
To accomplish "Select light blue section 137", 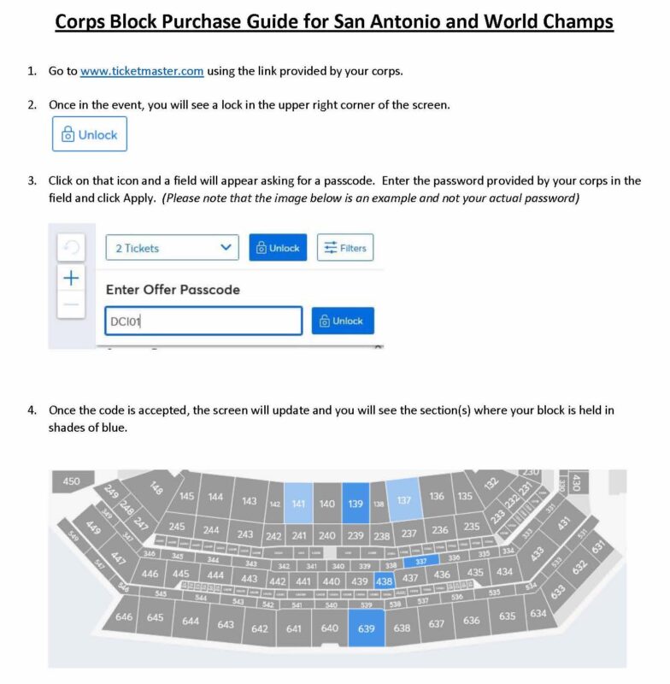I will coord(403,500).
